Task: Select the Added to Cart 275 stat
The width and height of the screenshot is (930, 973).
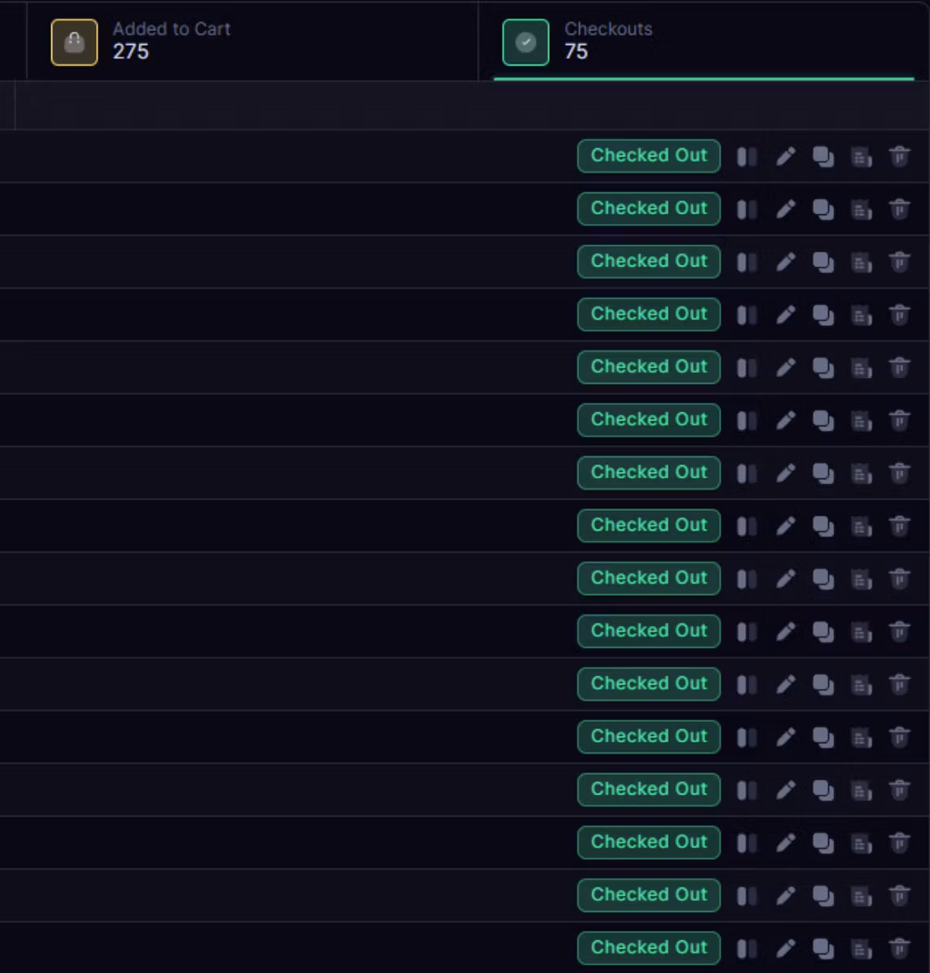Action: point(252,41)
